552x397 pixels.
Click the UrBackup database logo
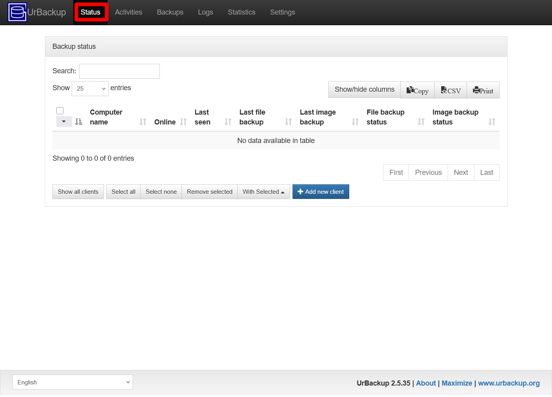(17, 12)
